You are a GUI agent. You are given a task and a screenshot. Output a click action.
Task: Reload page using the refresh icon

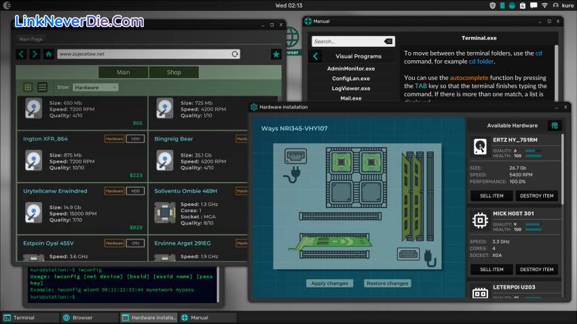235,54
